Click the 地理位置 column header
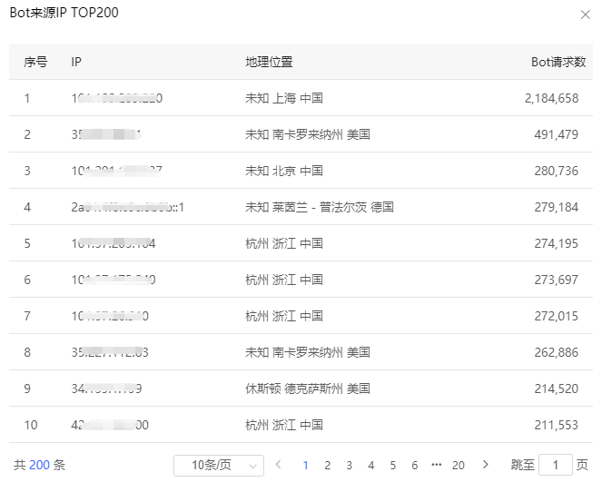 (x=269, y=62)
